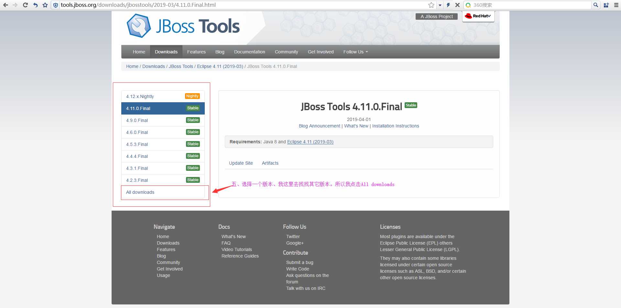621x308 pixels.
Task: Click footer FAQ link
Action: 226,243
